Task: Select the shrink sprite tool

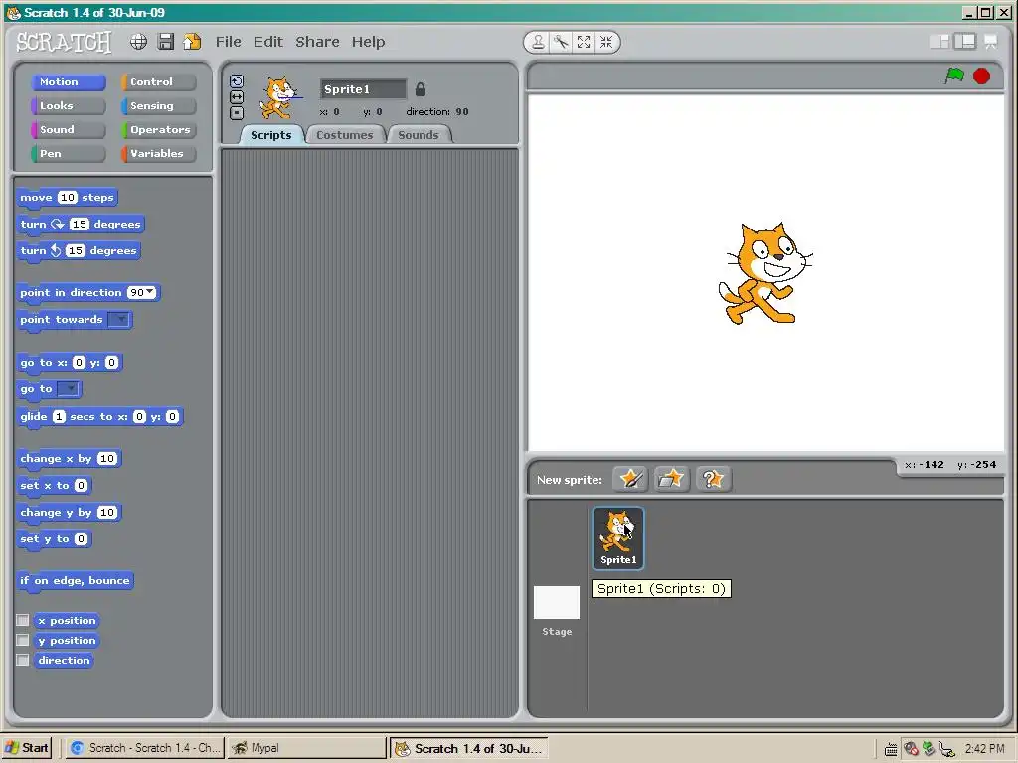Action: pyautogui.click(x=606, y=42)
